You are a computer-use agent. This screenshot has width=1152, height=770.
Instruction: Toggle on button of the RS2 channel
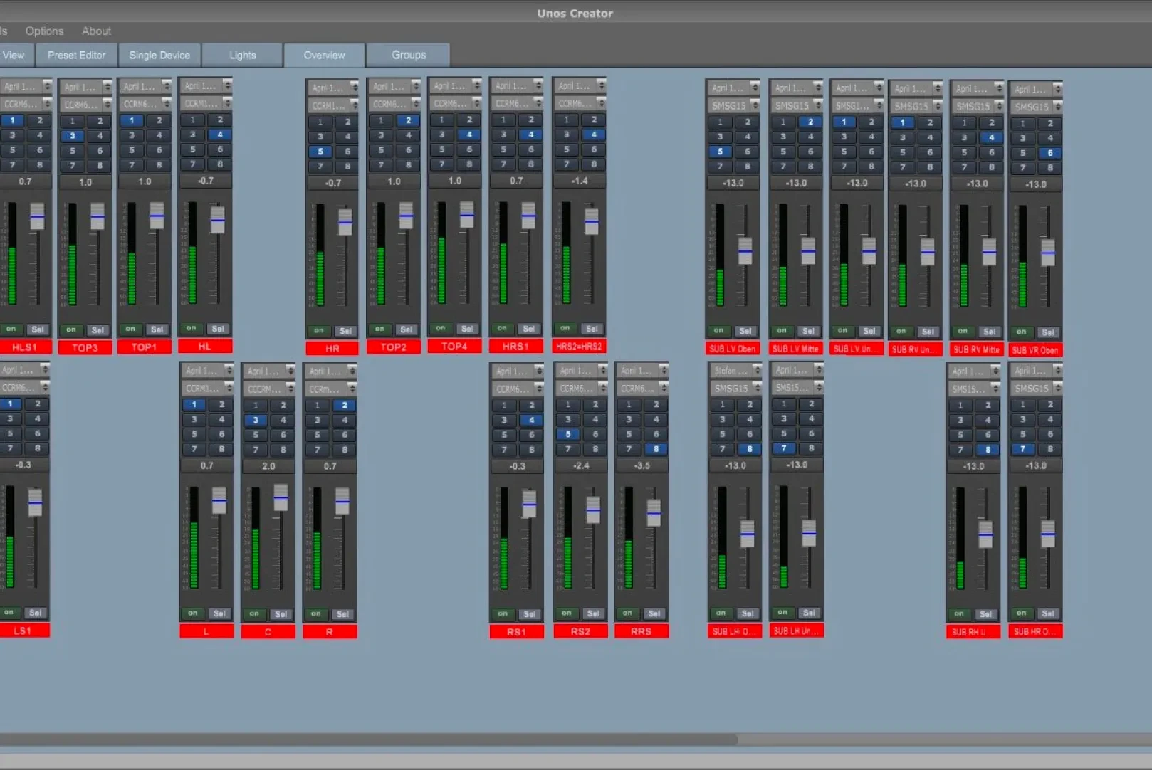pyautogui.click(x=567, y=613)
